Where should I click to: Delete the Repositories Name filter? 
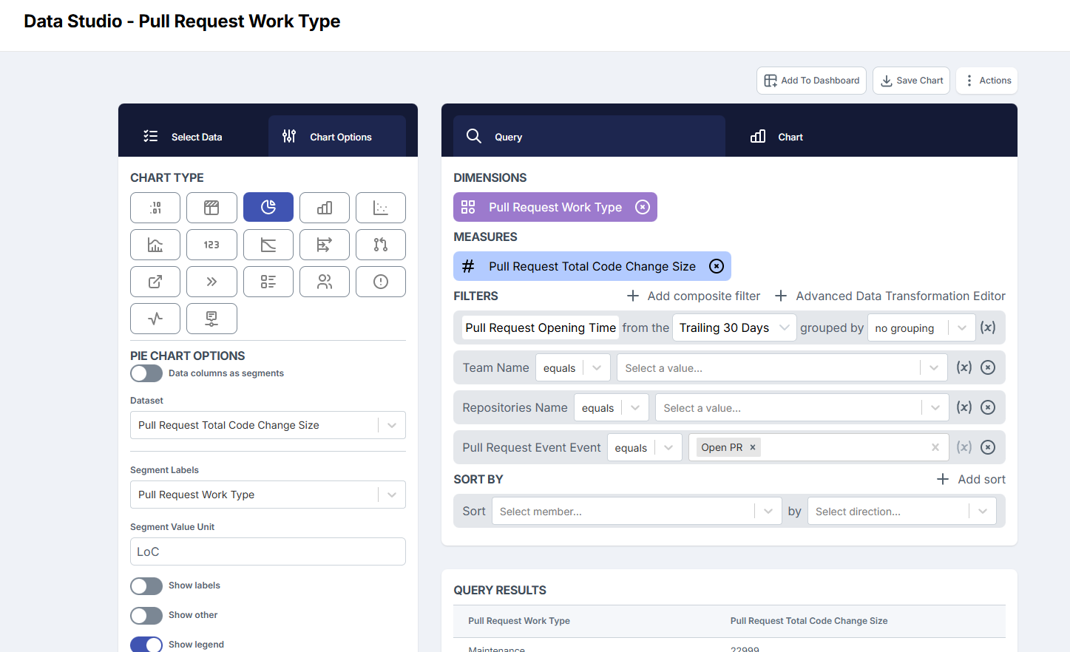click(988, 407)
